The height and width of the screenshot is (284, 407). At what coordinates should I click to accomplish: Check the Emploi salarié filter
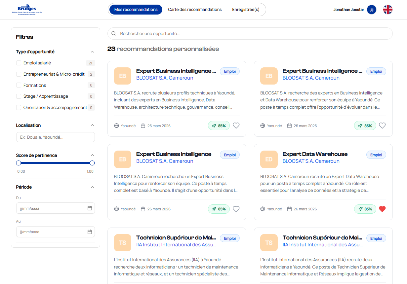[x=19, y=63]
